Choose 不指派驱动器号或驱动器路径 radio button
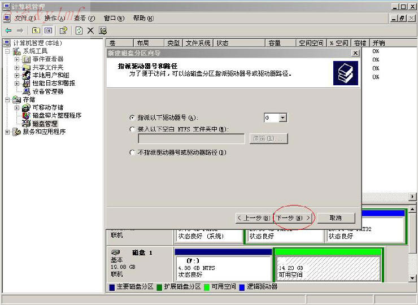The width and height of the screenshot is (418, 305). (133, 152)
